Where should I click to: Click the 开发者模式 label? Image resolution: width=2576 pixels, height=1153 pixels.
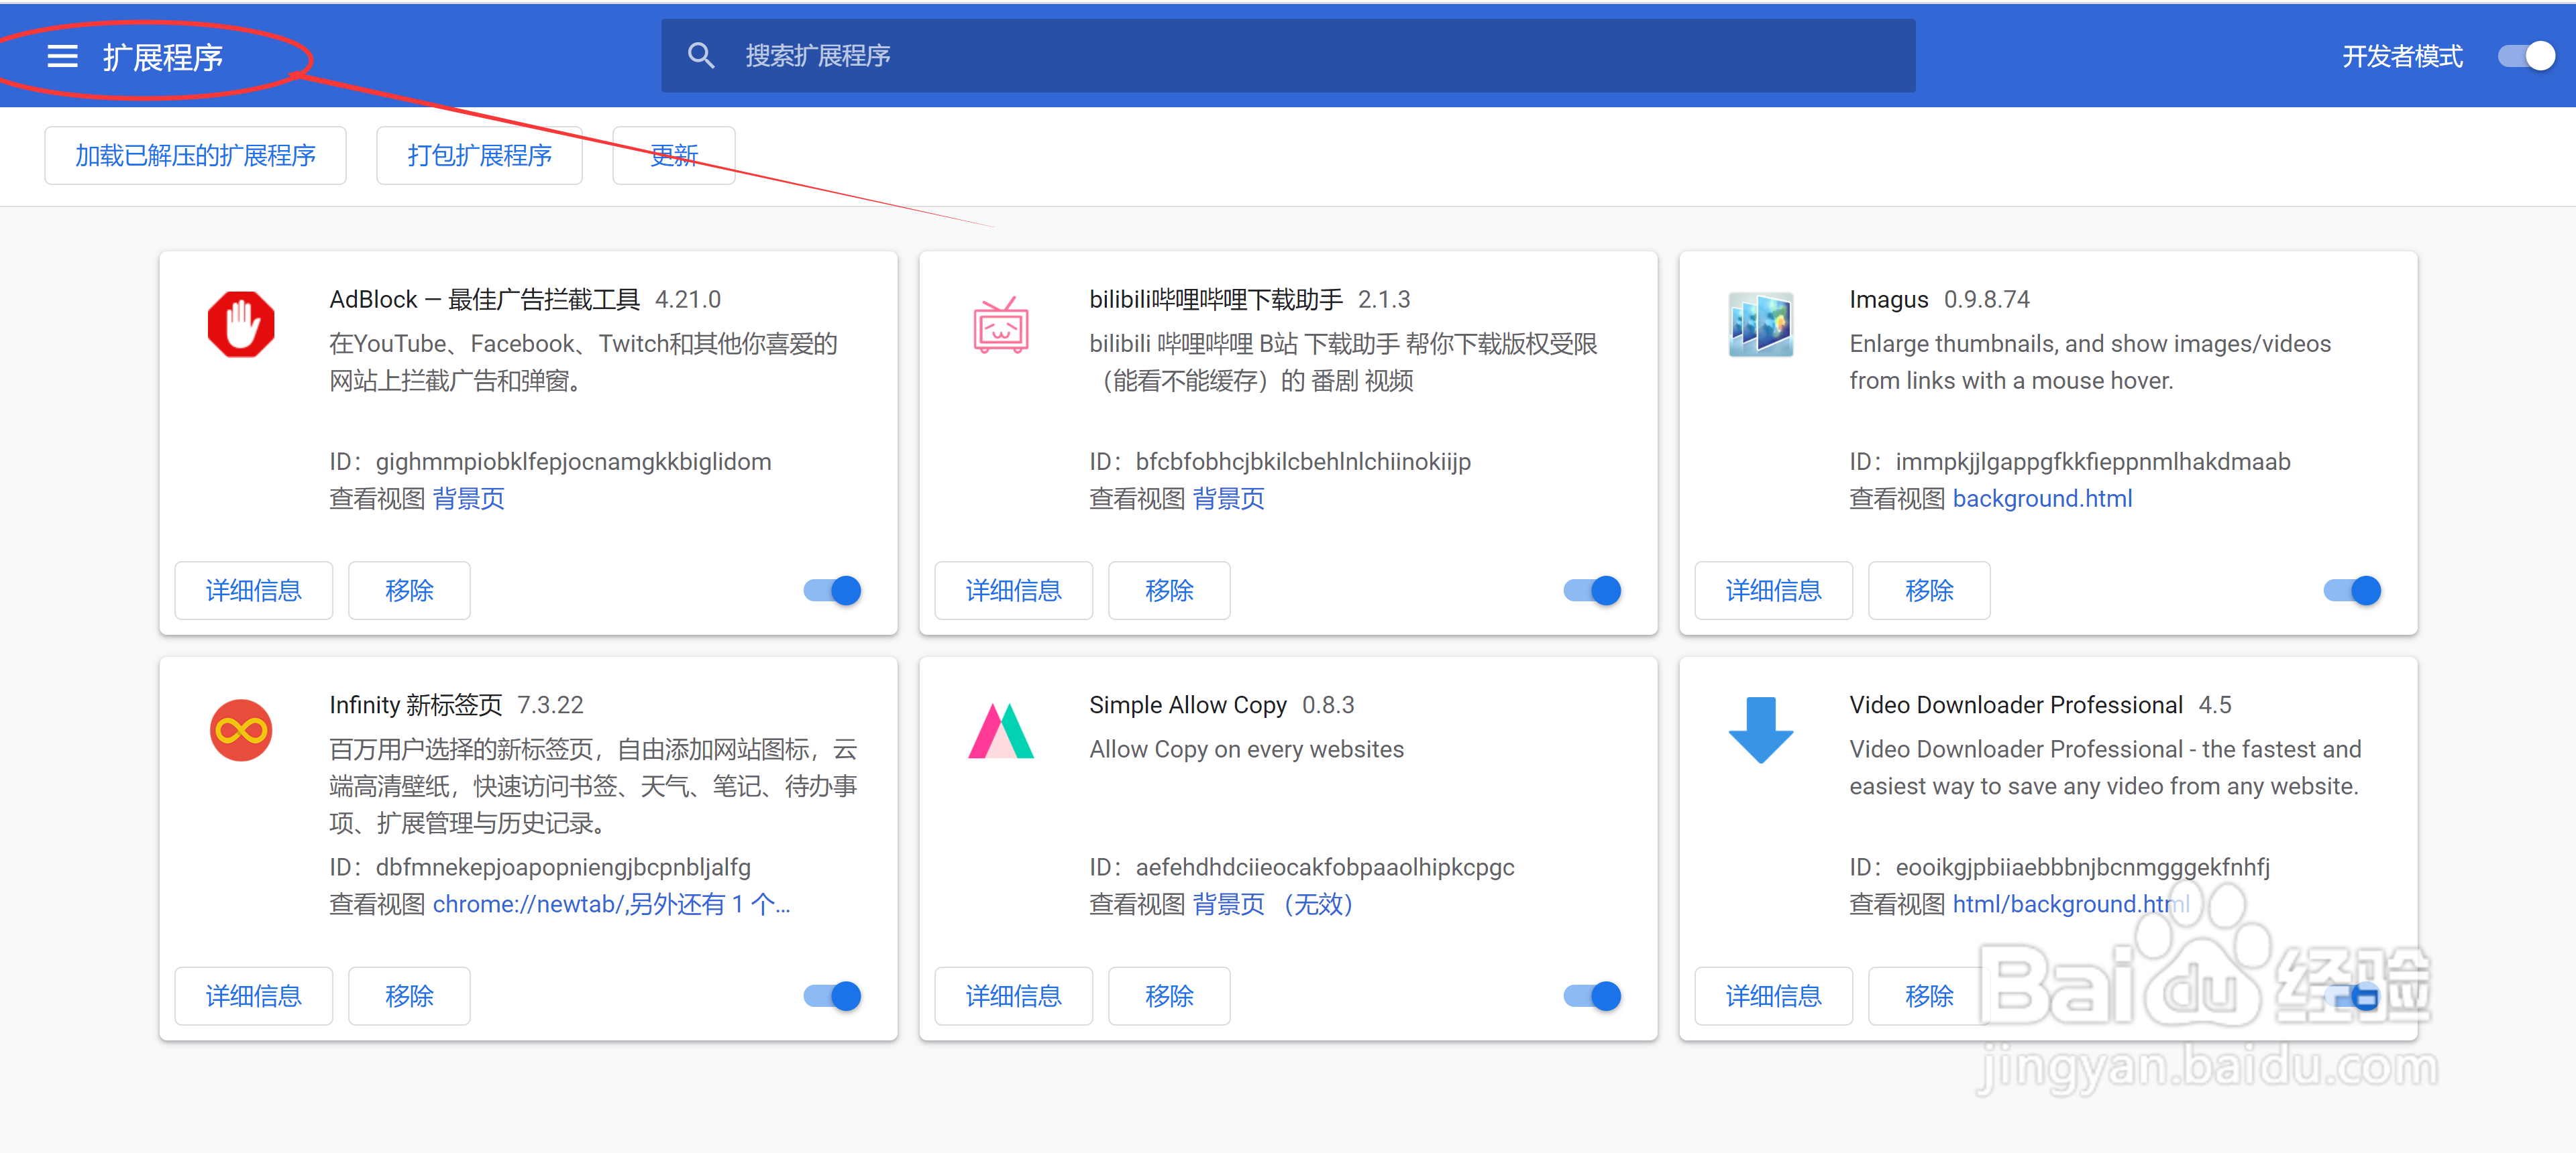click(x=2402, y=57)
